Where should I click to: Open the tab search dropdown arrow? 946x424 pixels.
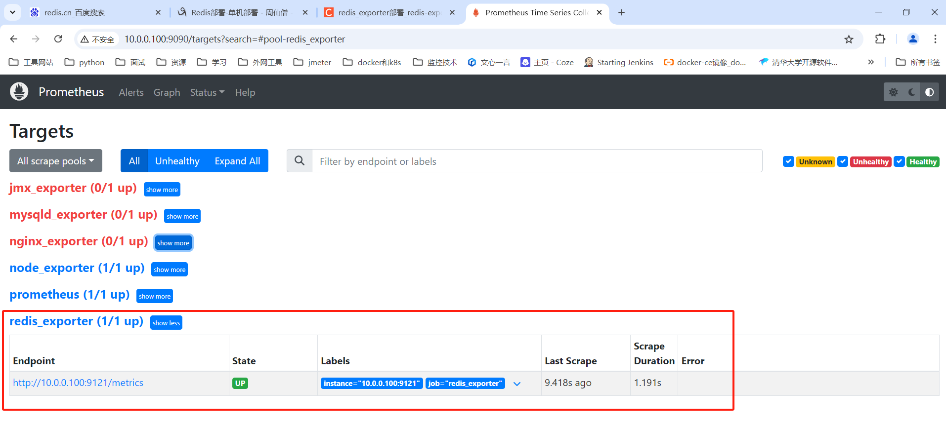pos(12,12)
